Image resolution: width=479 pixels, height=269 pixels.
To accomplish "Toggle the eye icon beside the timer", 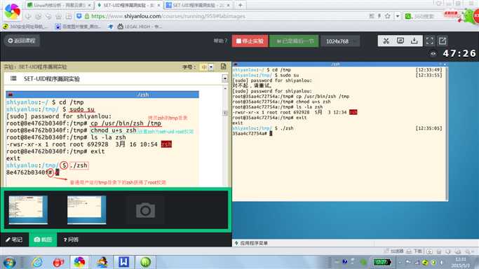I will (433, 54).
